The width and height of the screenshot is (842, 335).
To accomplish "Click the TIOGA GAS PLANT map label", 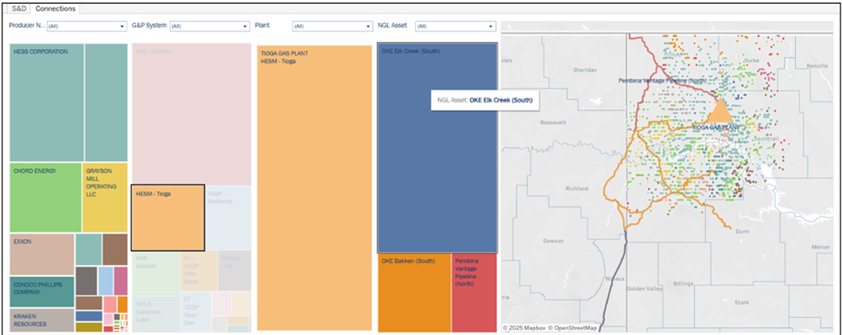I will pos(716,128).
